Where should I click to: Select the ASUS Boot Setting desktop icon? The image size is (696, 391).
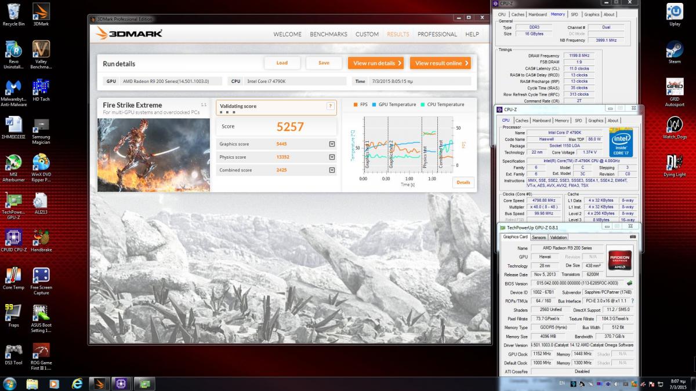(41, 319)
